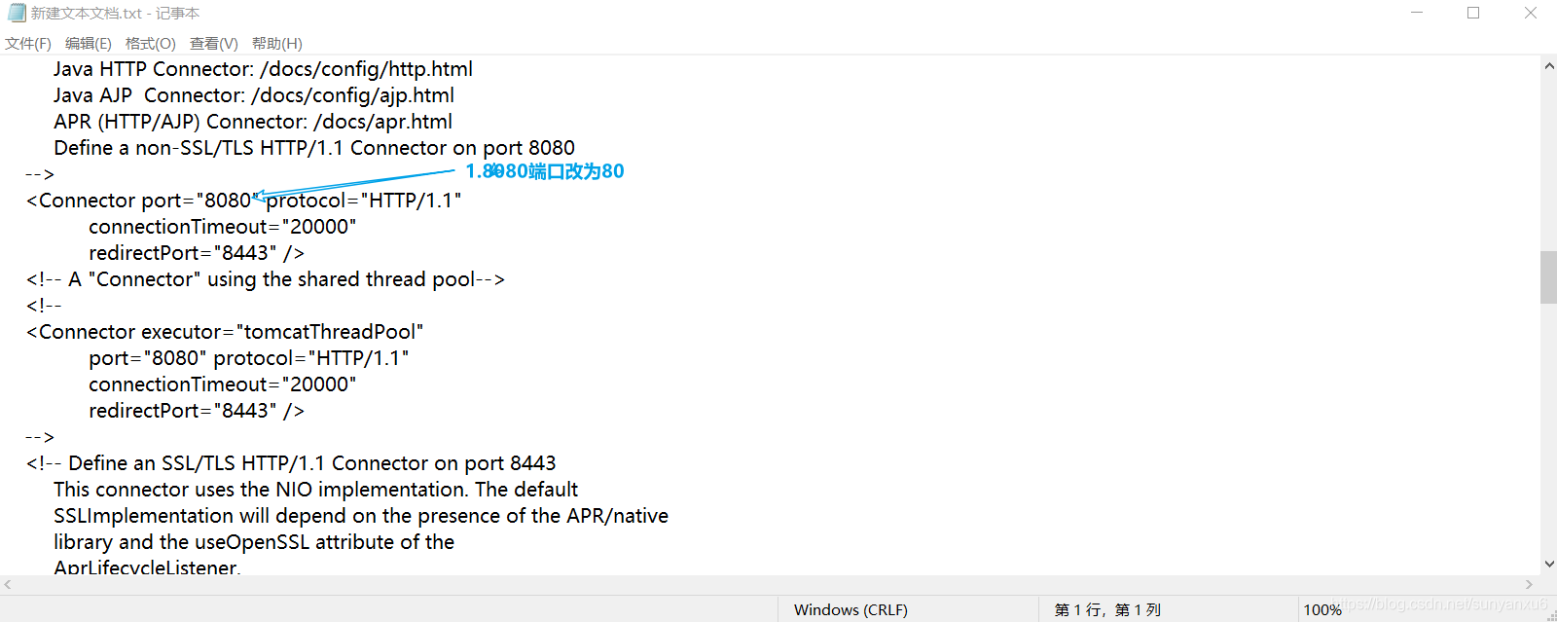Maximize the Notepad window
Image resolution: width=1557 pixels, height=622 pixels.
tap(1473, 13)
